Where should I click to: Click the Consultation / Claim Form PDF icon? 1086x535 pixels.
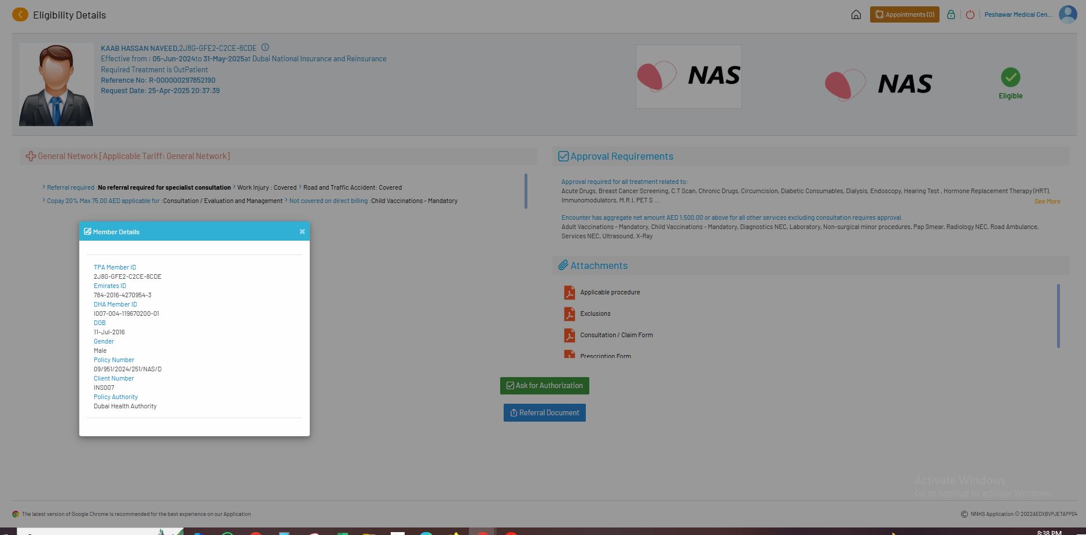tap(570, 335)
